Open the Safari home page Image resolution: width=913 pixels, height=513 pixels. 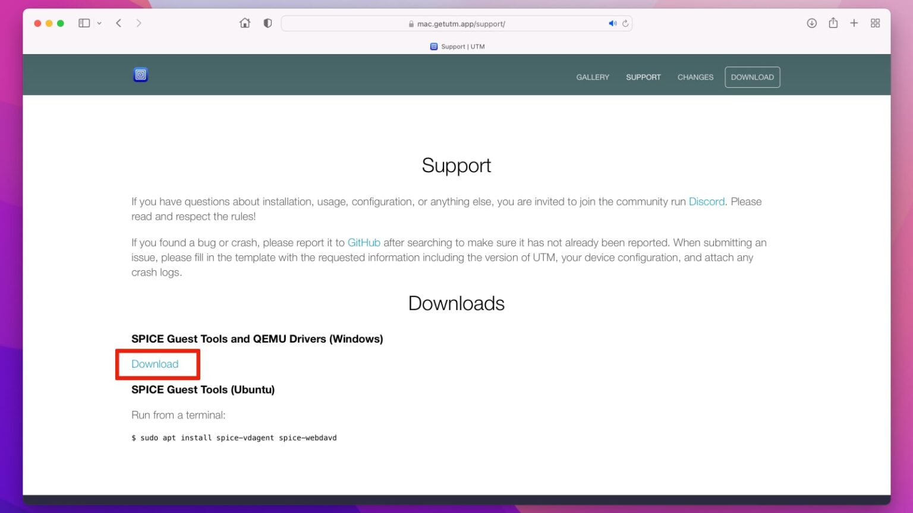[x=245, y=23]
